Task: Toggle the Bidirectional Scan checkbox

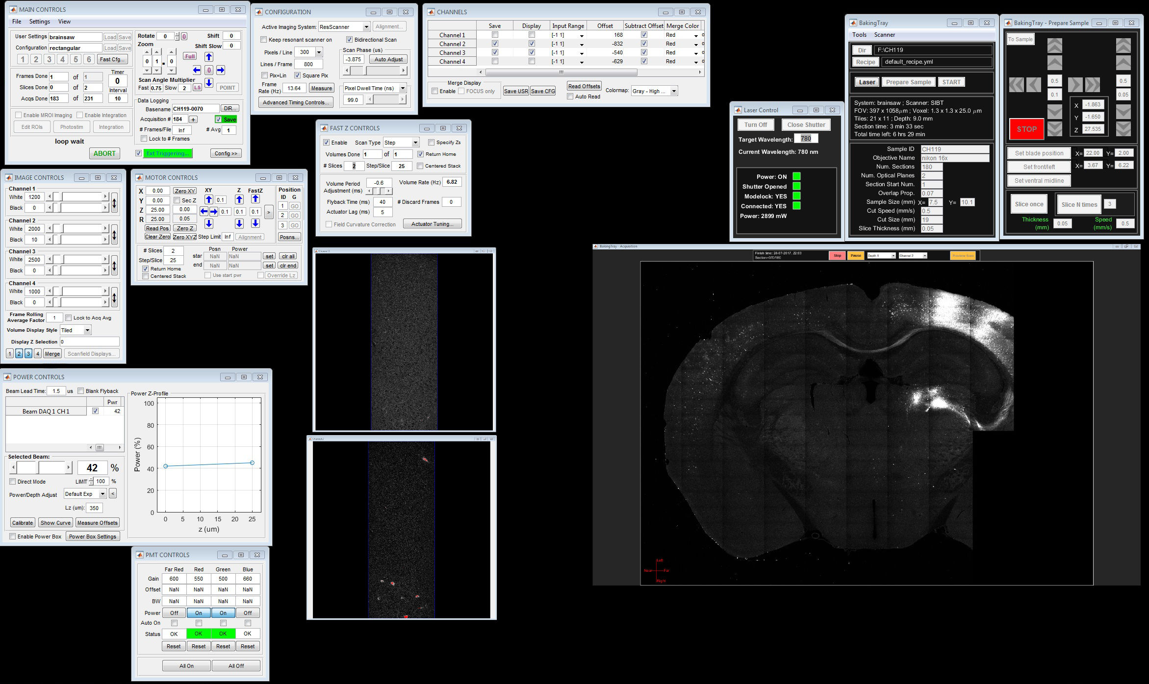Action: coord(350,40)
